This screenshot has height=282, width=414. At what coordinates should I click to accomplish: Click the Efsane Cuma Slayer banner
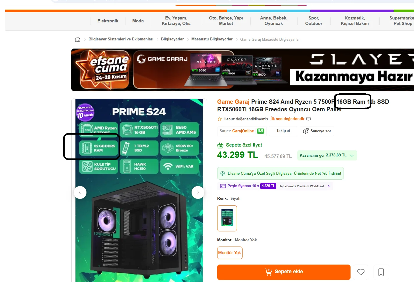[243, 70]
